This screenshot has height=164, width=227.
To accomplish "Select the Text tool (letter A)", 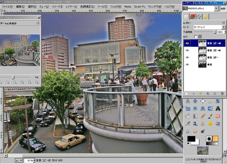I will pyautogui.click(x=218, y=108).
